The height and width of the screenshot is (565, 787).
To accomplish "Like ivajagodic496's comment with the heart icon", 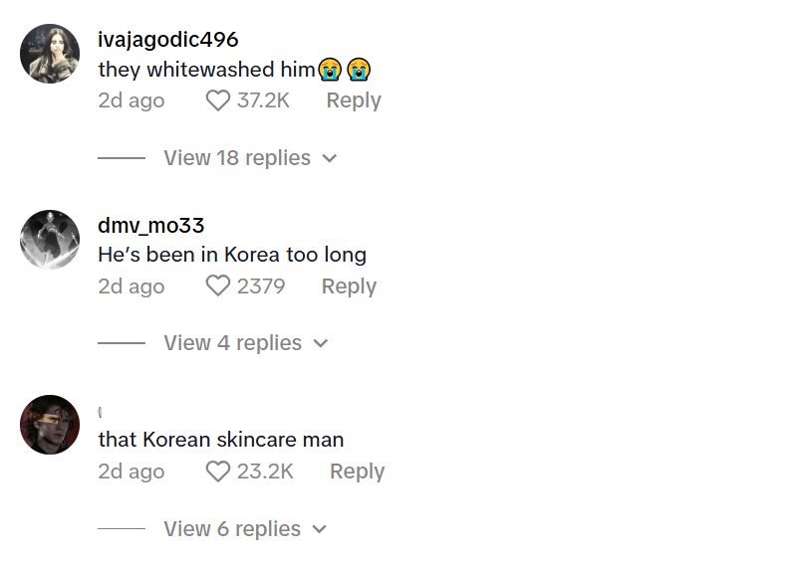I will tap(217, 100).
